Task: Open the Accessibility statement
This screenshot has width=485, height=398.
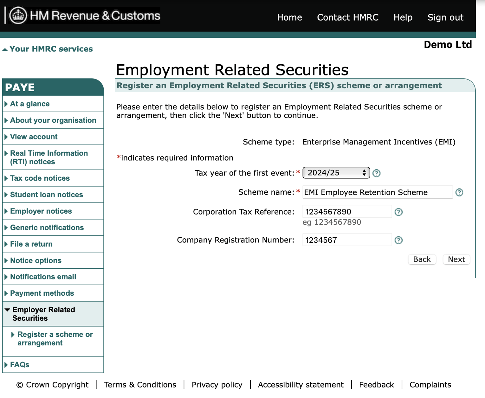Action: click(301, 385)
